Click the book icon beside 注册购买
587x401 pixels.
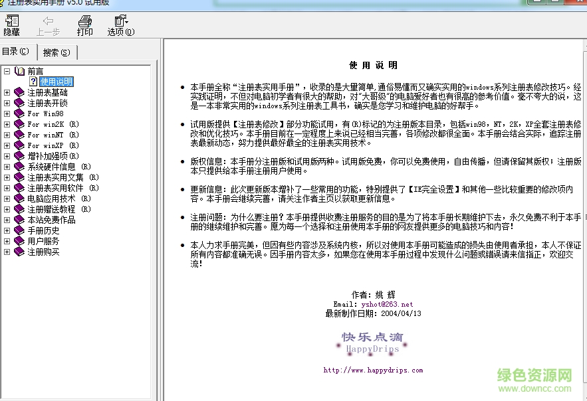coord(18,252)
